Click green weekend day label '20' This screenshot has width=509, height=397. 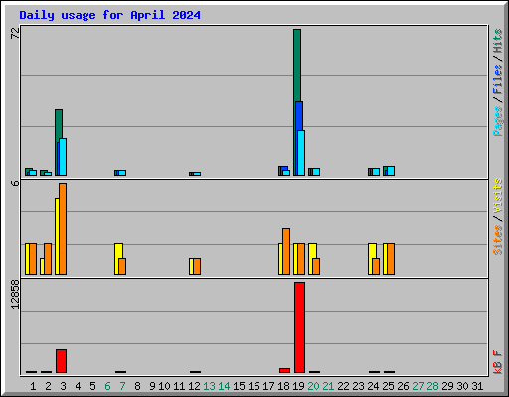[313, 386]
